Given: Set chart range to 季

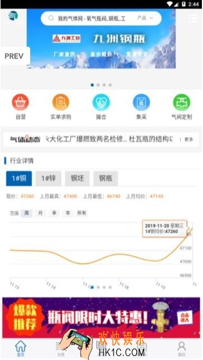Looking at the screenshot, I should (54, 213).
